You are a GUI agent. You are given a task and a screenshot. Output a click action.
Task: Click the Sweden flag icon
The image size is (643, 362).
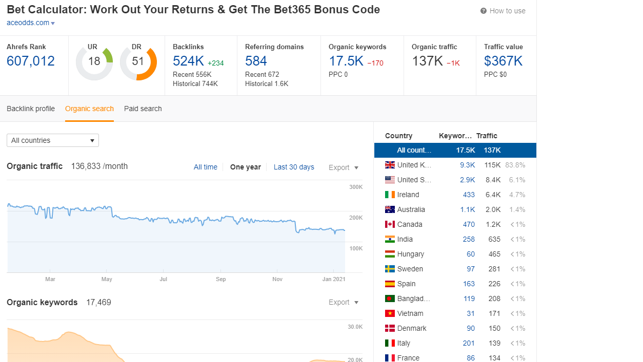(x=390, y=269)
